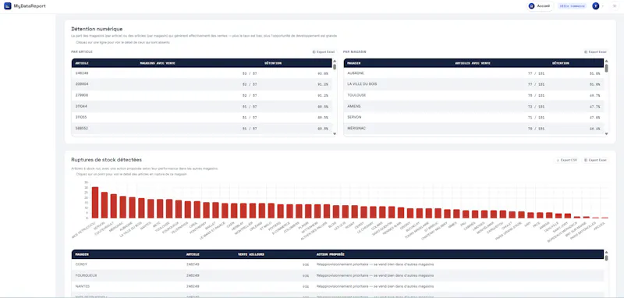Viewport: 624px width, 298px height.
Task: Click the COUTEVROULT bar in stock chart
Action: tap(114, 206)
